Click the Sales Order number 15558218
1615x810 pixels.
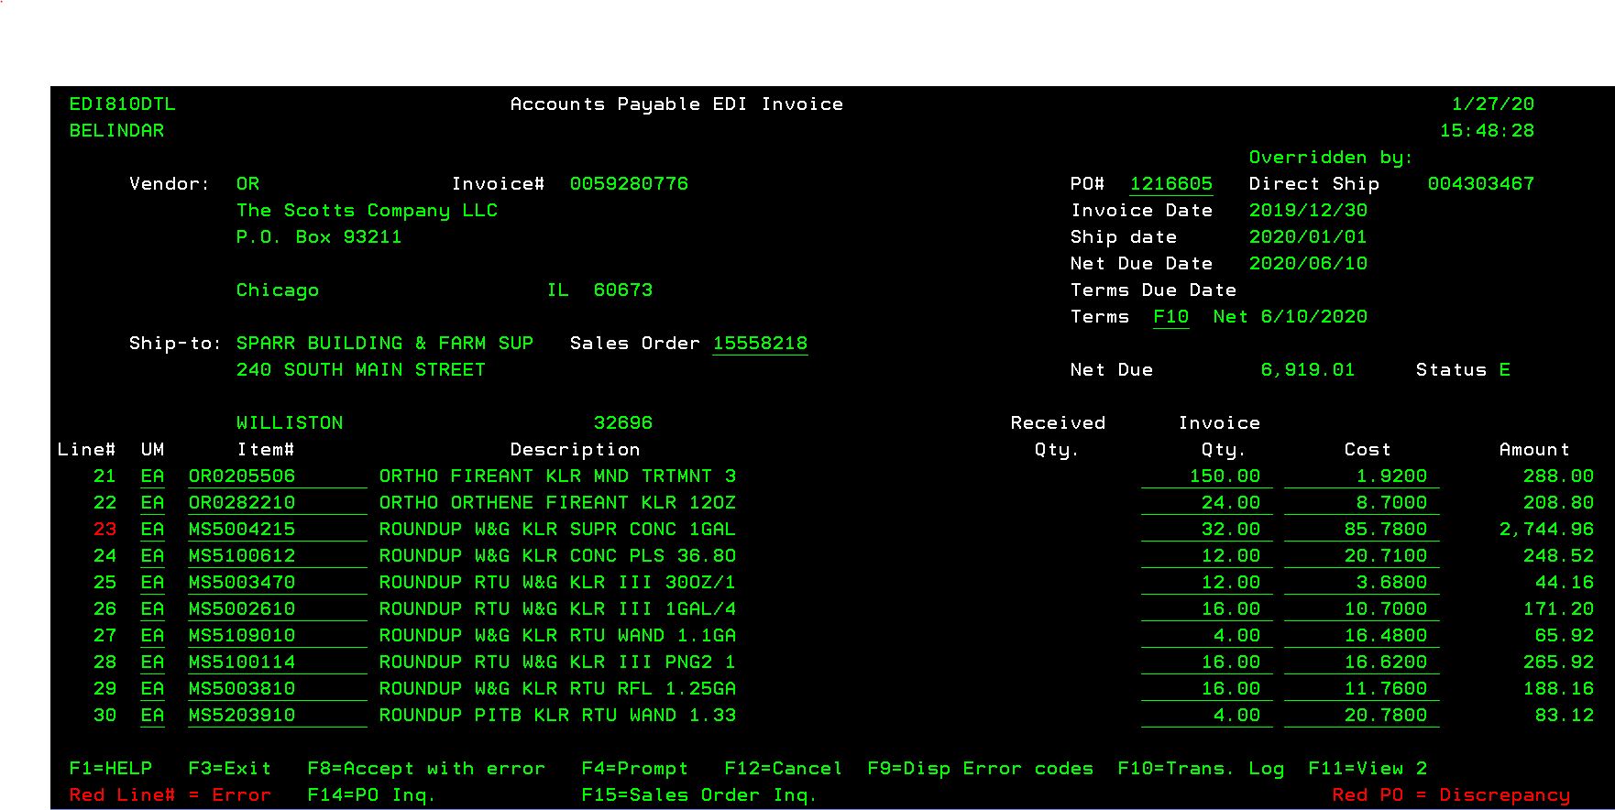point(760,344)
